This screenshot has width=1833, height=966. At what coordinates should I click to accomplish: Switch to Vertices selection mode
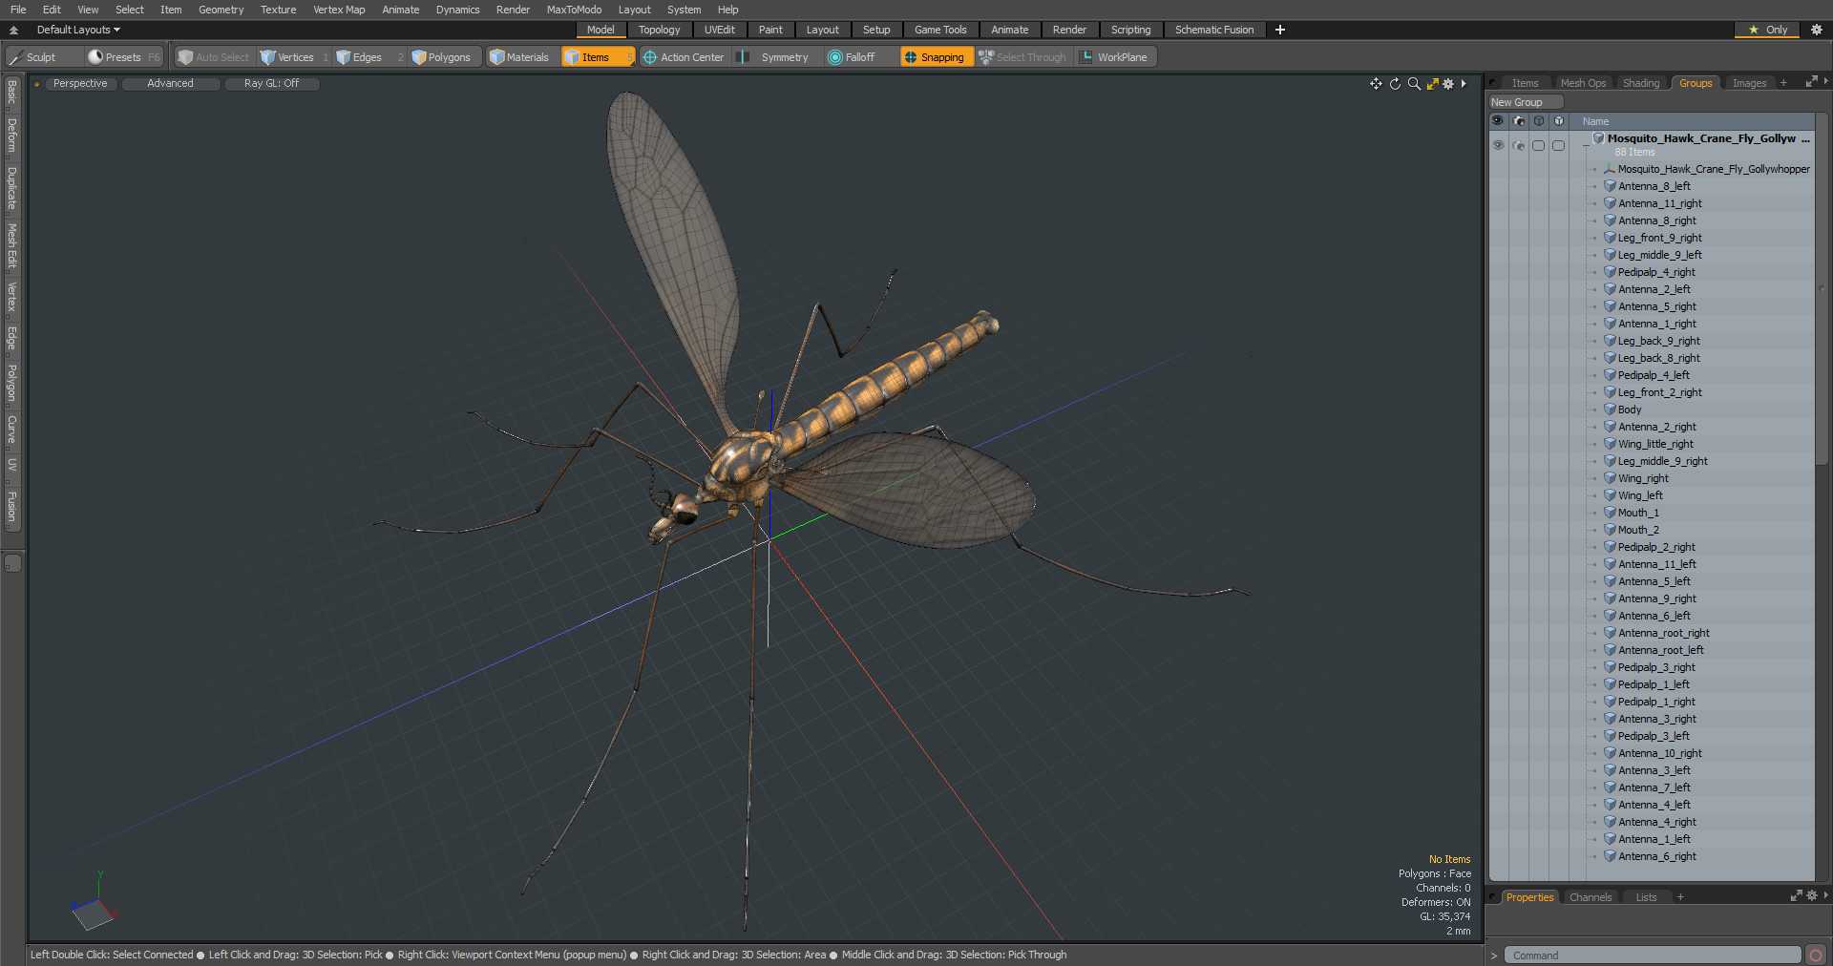[294, 57]
